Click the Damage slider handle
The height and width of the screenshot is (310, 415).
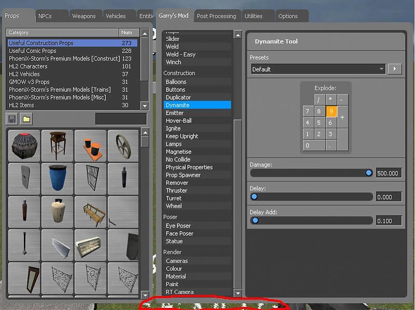[x=369, y=173]
